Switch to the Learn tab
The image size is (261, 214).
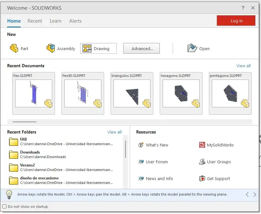coord(56,21)
